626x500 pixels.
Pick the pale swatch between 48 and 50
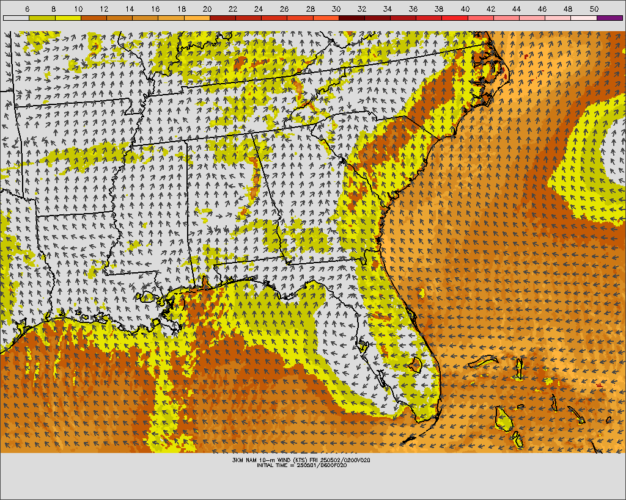pos(584,18)
